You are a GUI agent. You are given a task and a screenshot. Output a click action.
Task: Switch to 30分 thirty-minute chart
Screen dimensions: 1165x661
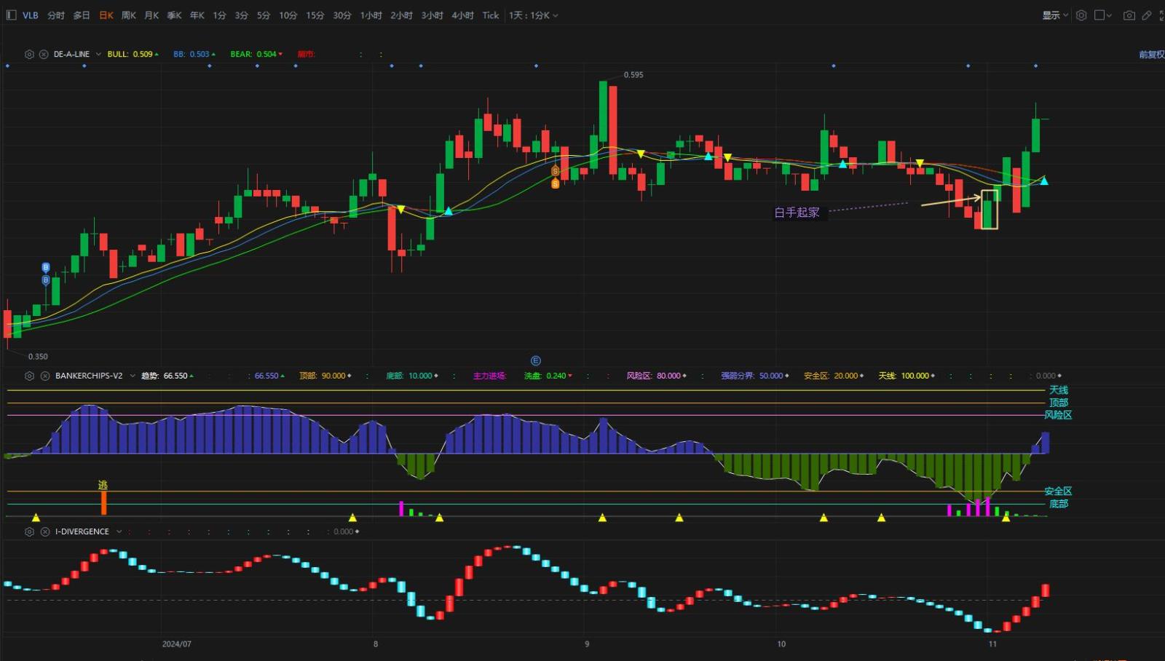click(x=342, y=15)
